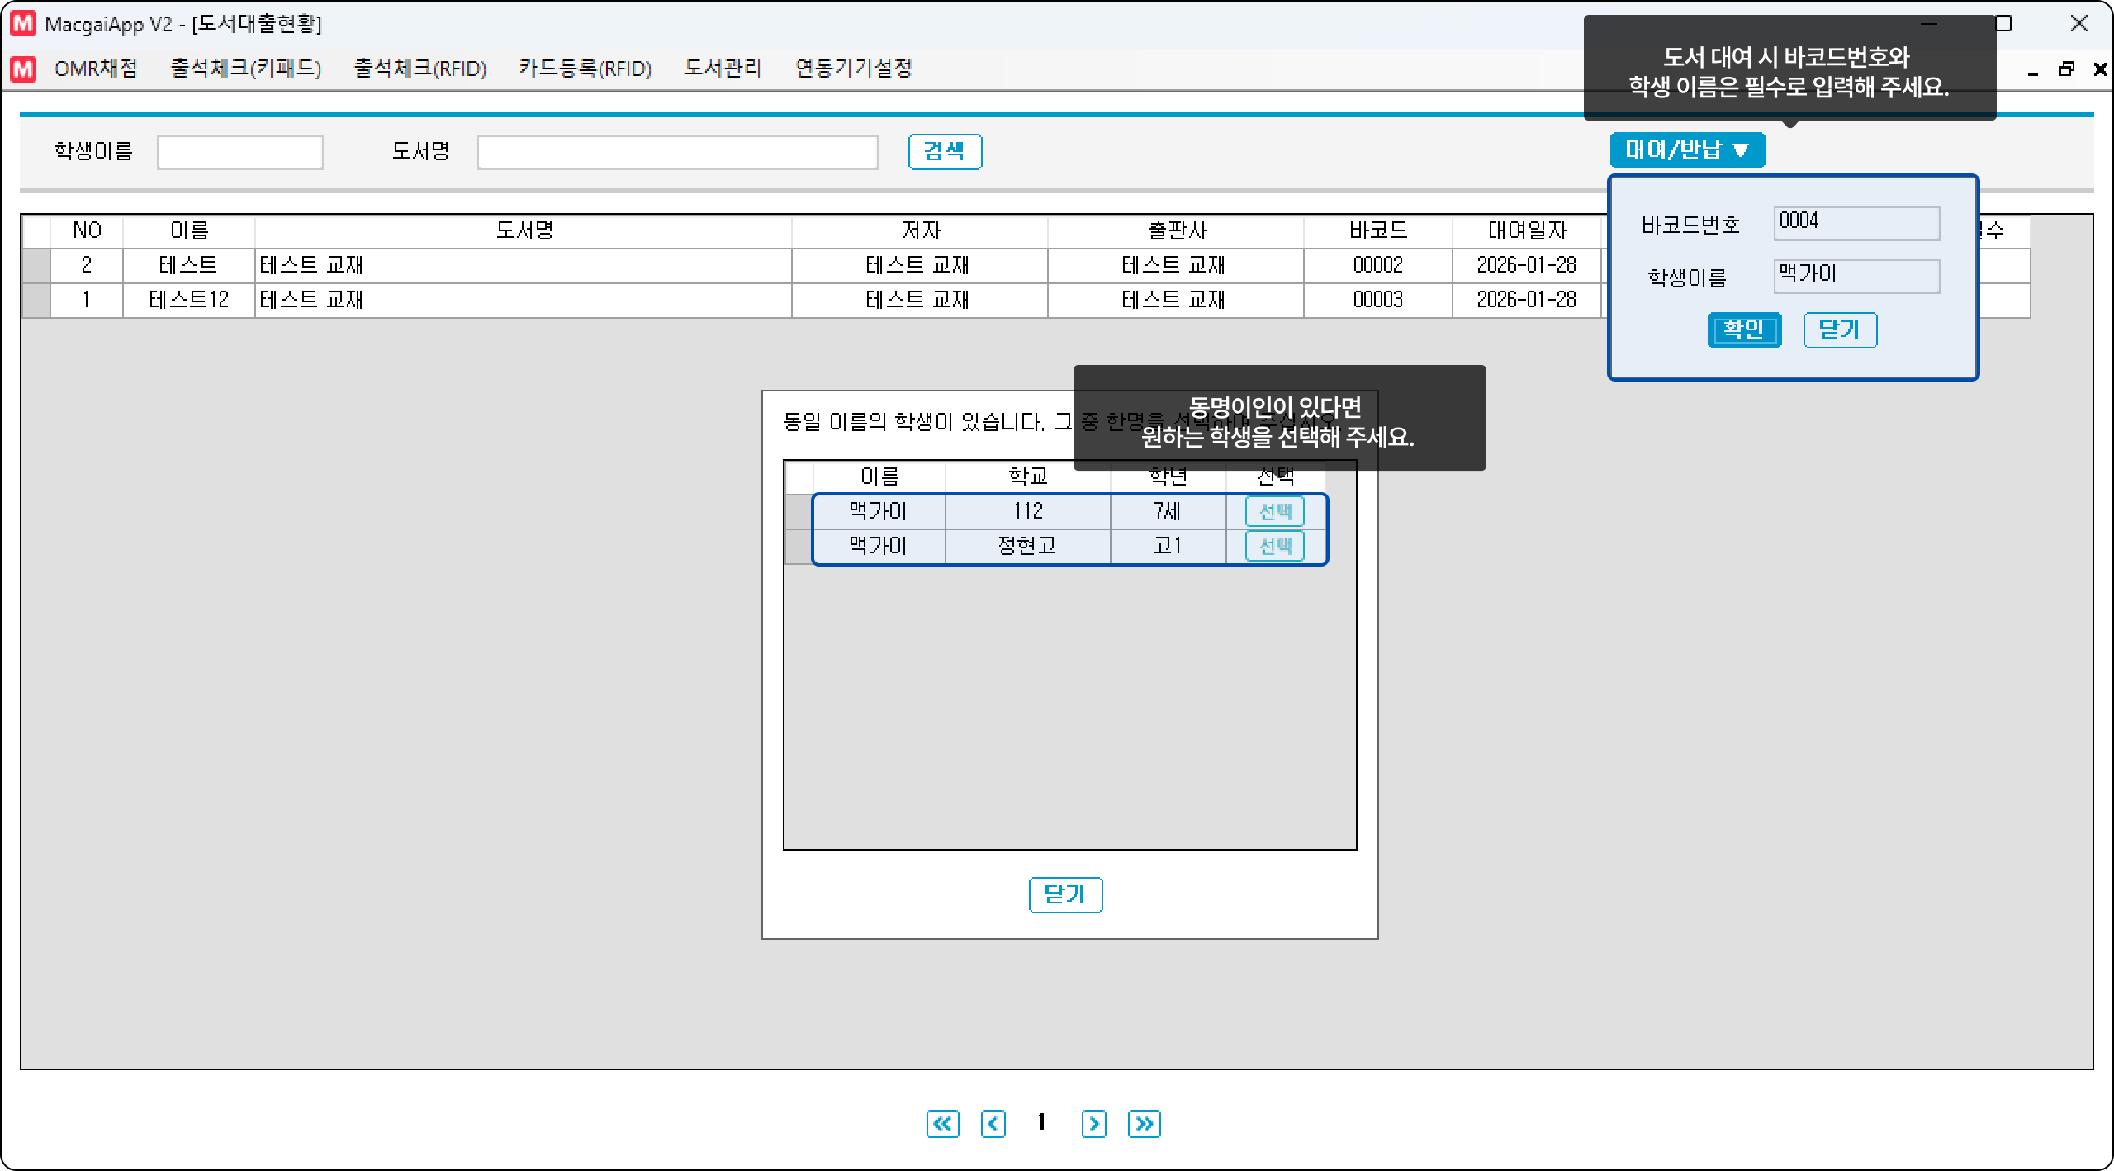This screenshot has height=1171, width=2114.
Task: Open the 출석체크(RFID) menu
Action: 419,69
